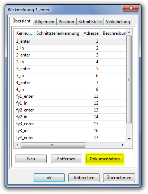Open the Position tab
This screenshot has height=194, width=148.
(x=66, y=22)
